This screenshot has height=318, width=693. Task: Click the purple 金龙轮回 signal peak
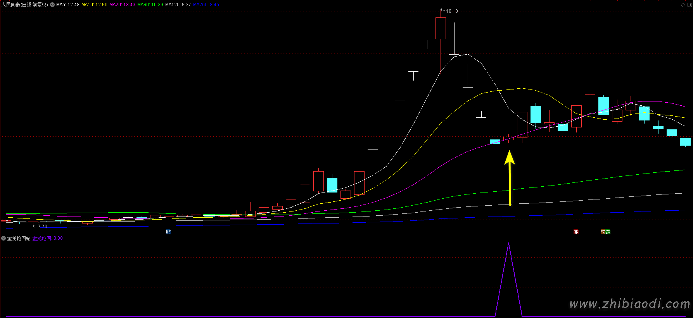(x=508, y=244)
